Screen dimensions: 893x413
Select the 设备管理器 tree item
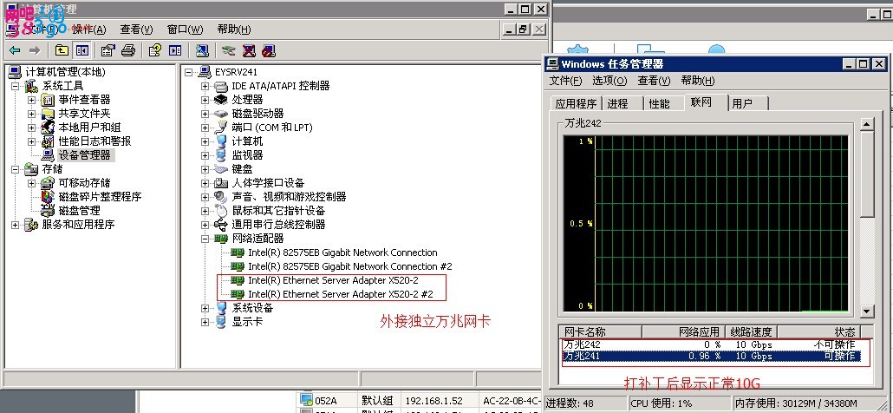(84, 155)
